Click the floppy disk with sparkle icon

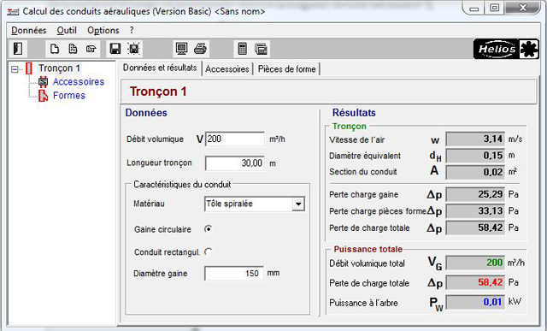coord(133,49)
